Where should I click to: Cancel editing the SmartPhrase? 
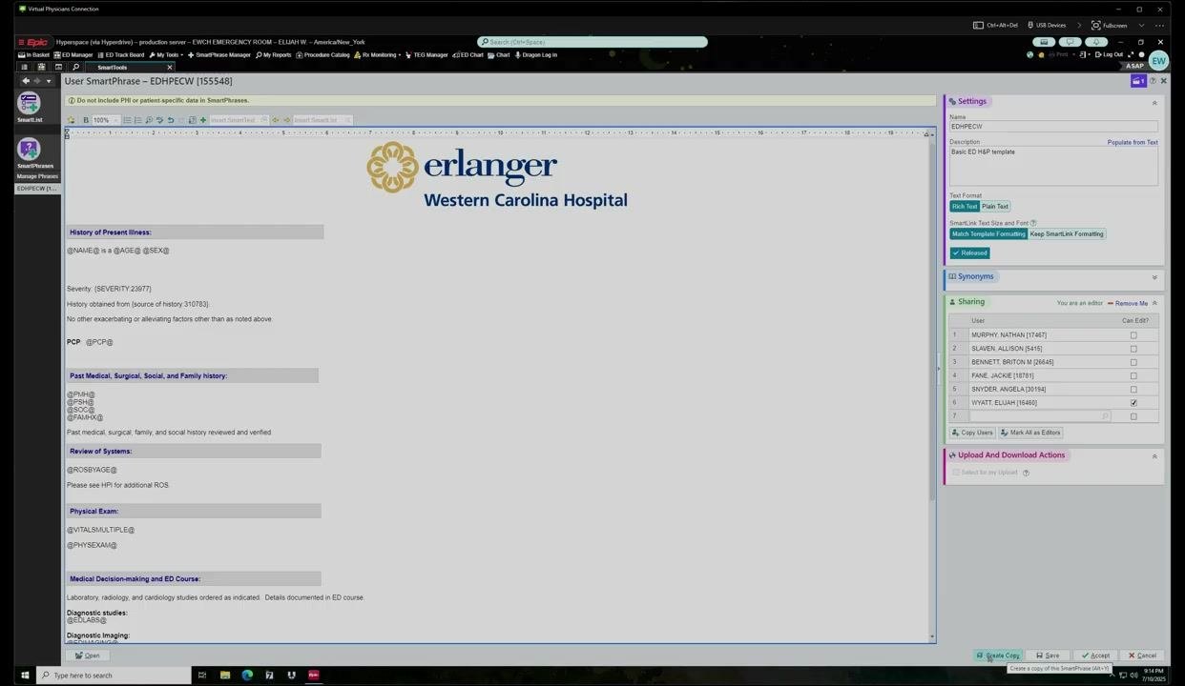click(x=1142, y=656)
